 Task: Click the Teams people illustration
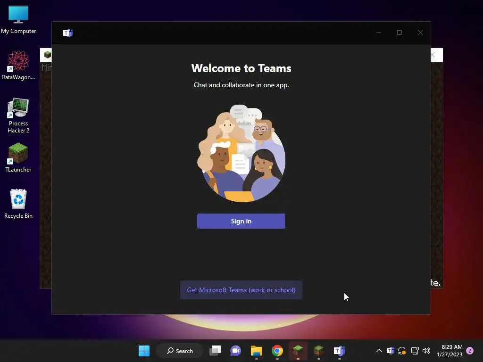[x=241, y=153]
